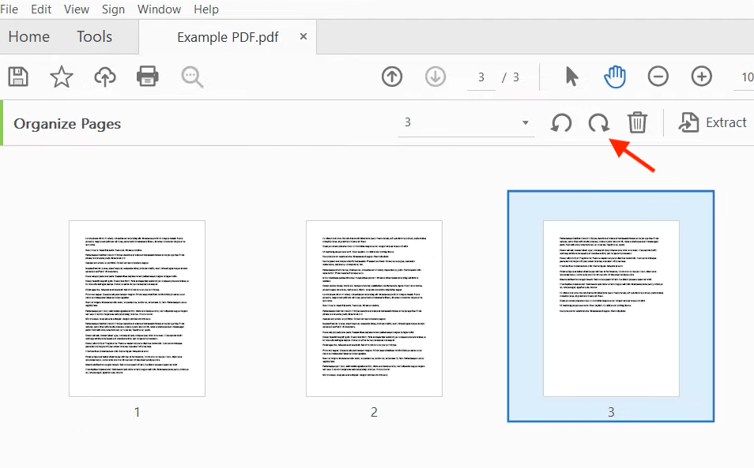The image size is (754, 468).
Task: Zoom out of the document
Action: 658,77
